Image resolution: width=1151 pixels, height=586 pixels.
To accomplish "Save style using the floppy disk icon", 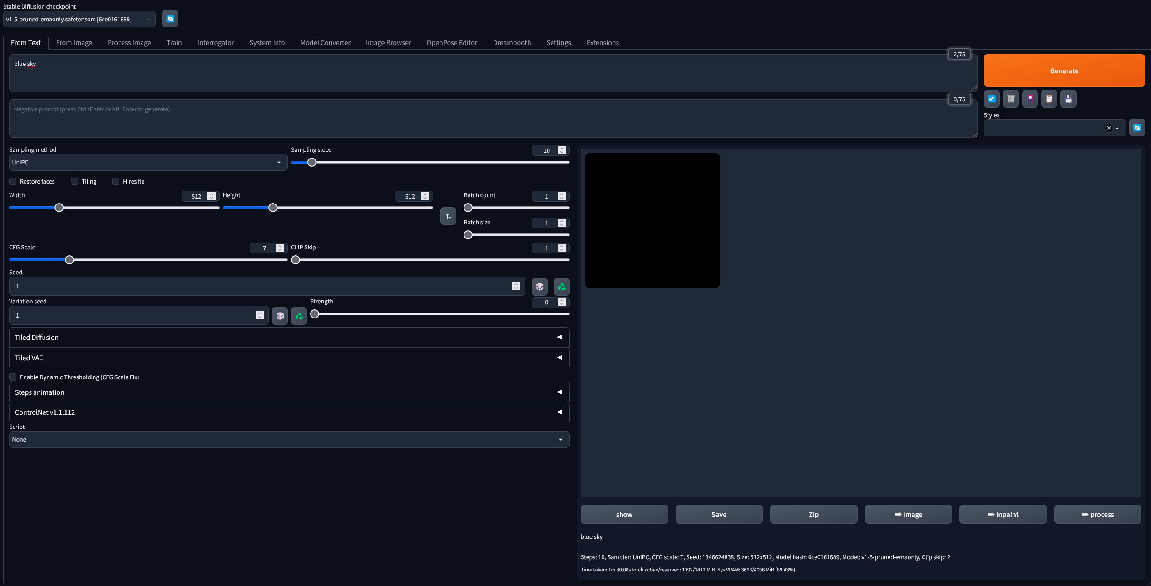I will coord(1068,99).
